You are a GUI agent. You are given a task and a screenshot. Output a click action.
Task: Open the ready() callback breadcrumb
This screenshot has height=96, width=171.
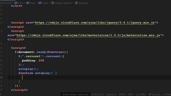click(63, 3)
